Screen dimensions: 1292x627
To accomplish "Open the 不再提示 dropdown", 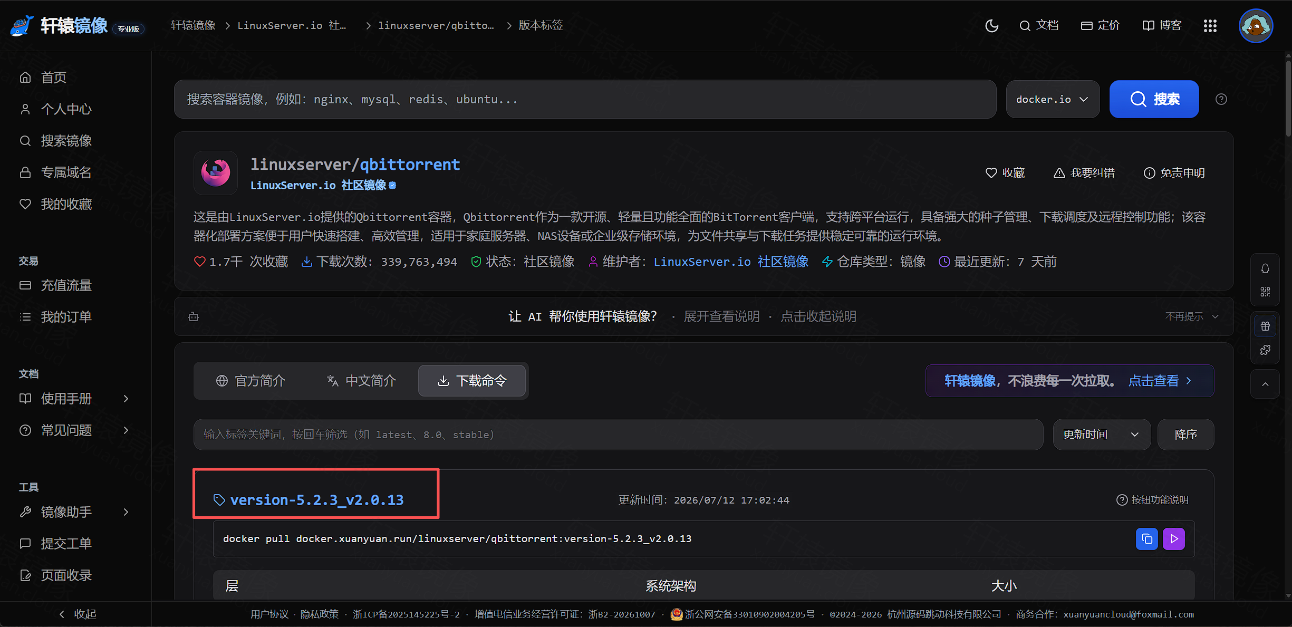I will tap(1192, 316).
